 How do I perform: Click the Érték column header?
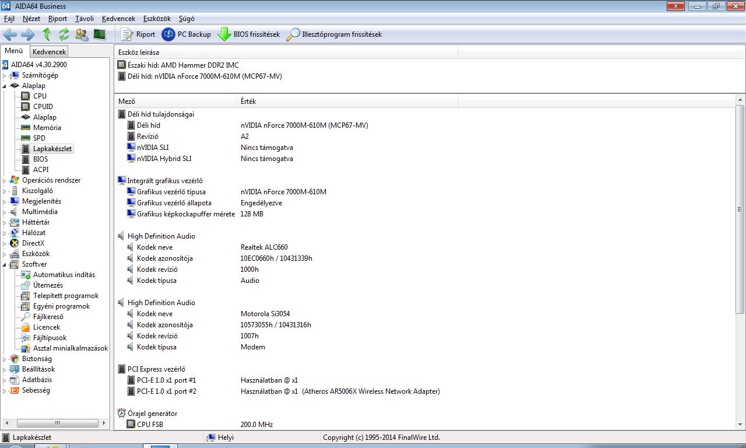tap(347, 101)
